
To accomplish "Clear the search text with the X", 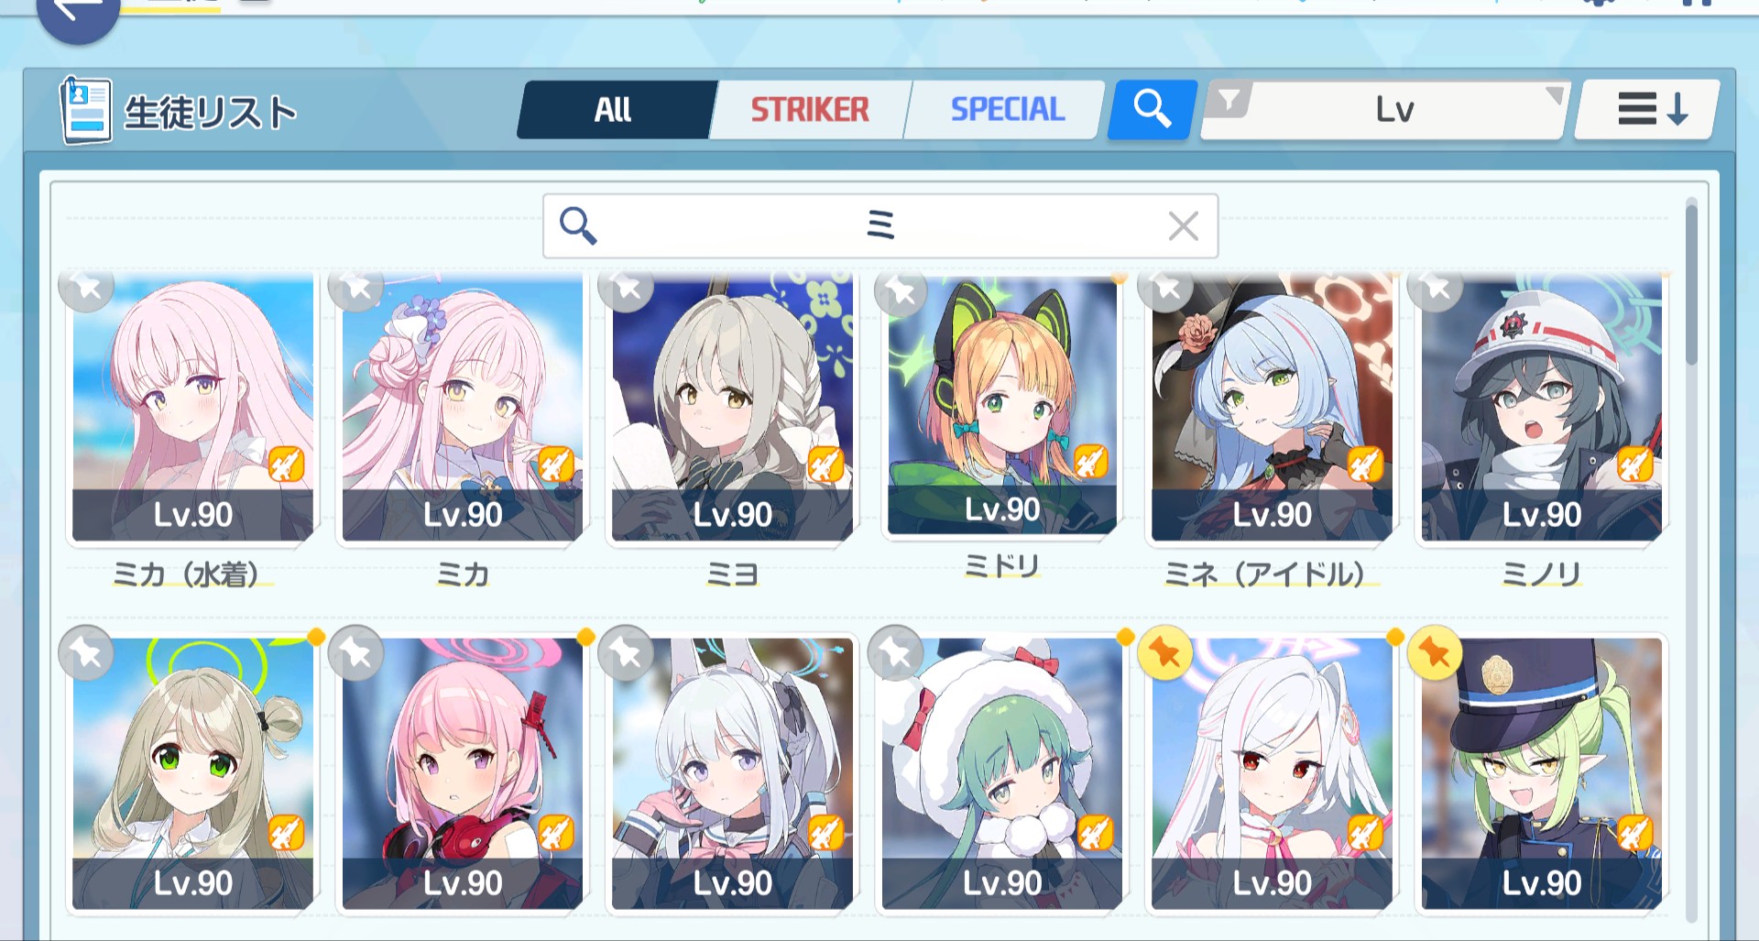I will point(1184,225).
